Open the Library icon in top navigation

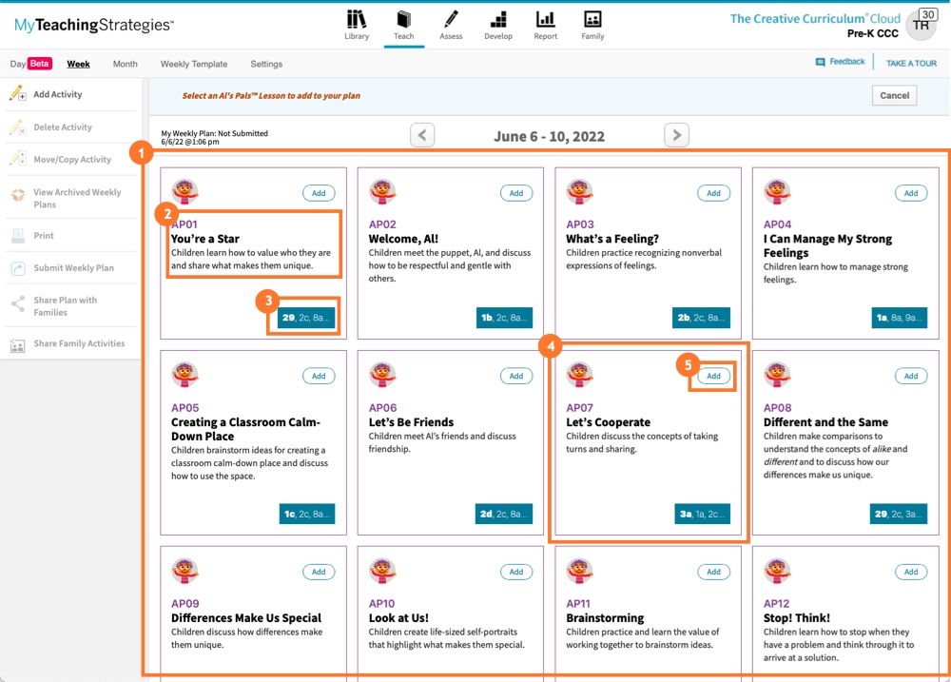[357, 20]
